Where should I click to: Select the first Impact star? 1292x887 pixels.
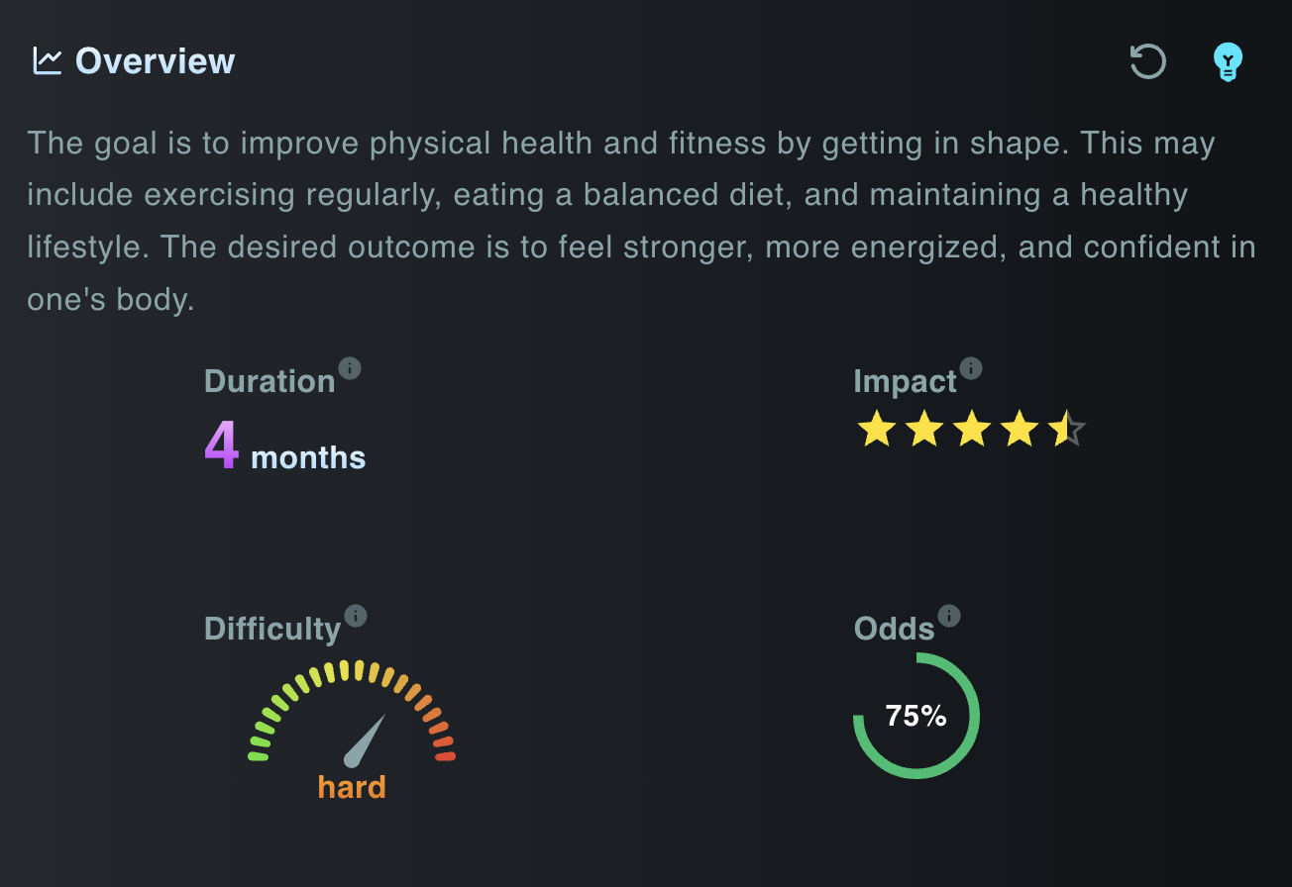click(x=877, y=431)
